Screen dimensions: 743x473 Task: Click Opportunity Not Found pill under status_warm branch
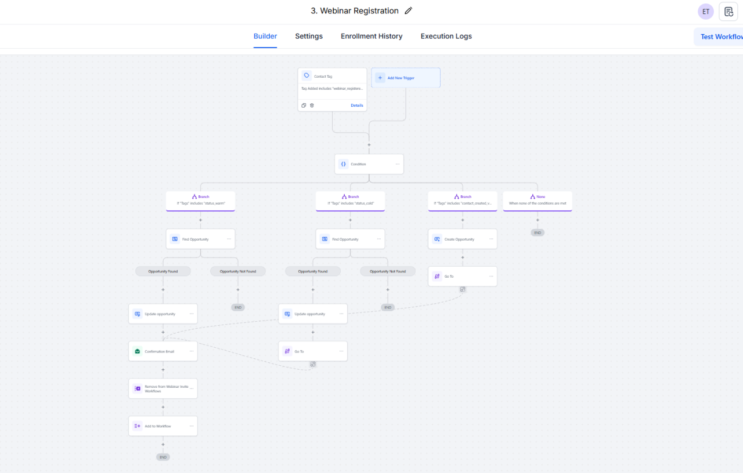coord(238,271)
